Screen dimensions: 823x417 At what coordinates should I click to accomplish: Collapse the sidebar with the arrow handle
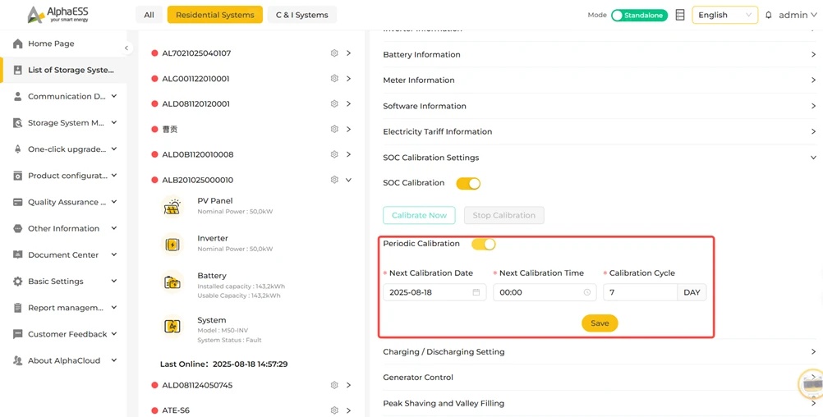[x=126, y=48]
